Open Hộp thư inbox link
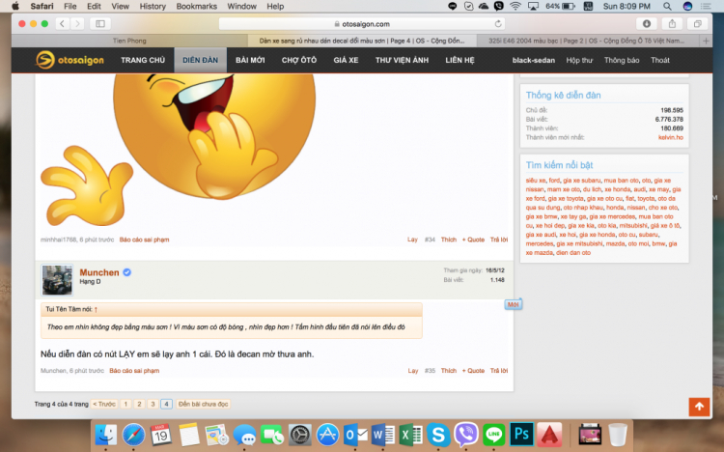The image size is (724, 452). [579, 60]
